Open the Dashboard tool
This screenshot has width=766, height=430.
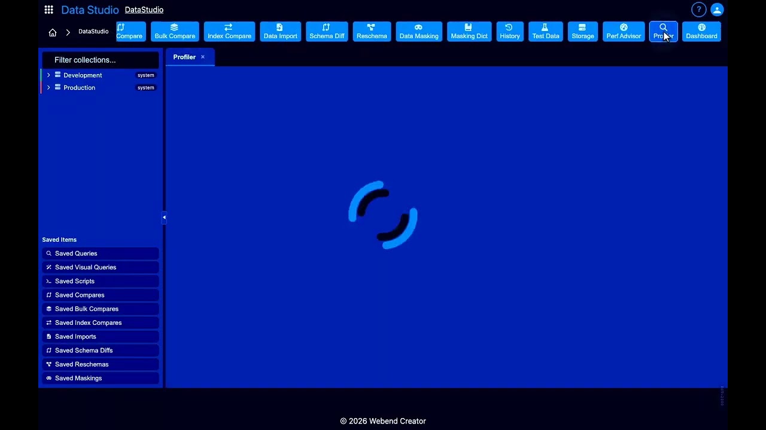(x=701, y=32)
